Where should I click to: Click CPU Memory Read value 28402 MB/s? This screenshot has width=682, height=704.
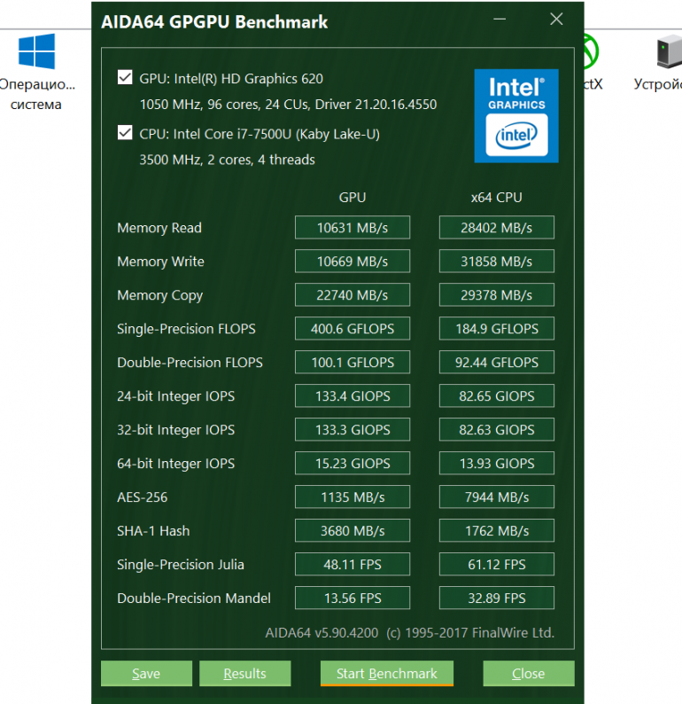coord(496,228)
